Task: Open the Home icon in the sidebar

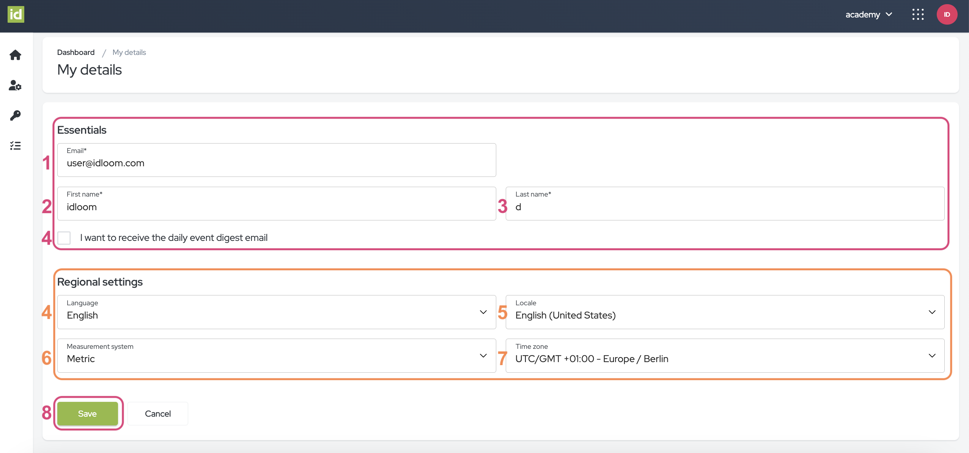Action: coord(15,55)
